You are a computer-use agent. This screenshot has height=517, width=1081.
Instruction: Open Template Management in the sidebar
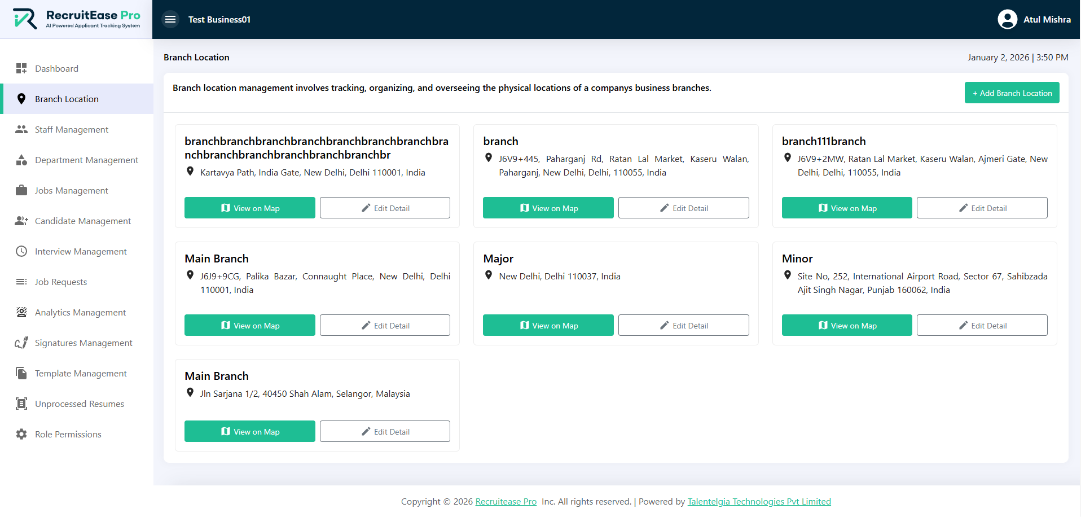pyautogui.click(x=78, y=373)
